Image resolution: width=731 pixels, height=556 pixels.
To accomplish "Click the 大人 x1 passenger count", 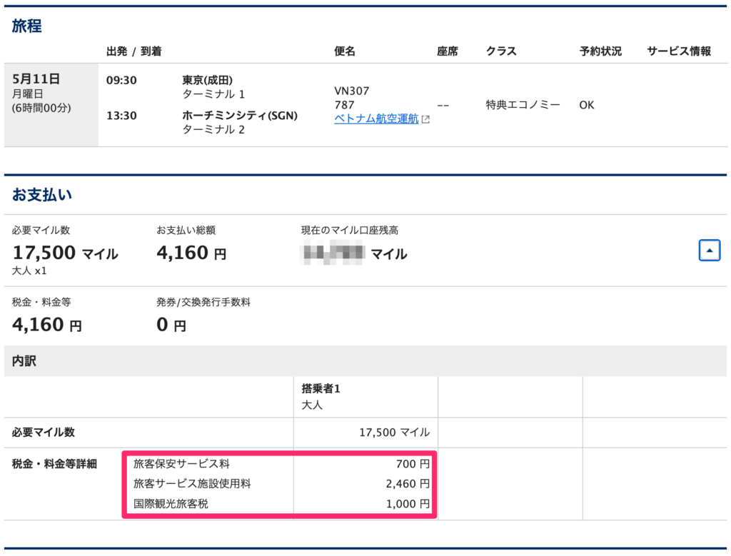I will [x=29, y=271].
